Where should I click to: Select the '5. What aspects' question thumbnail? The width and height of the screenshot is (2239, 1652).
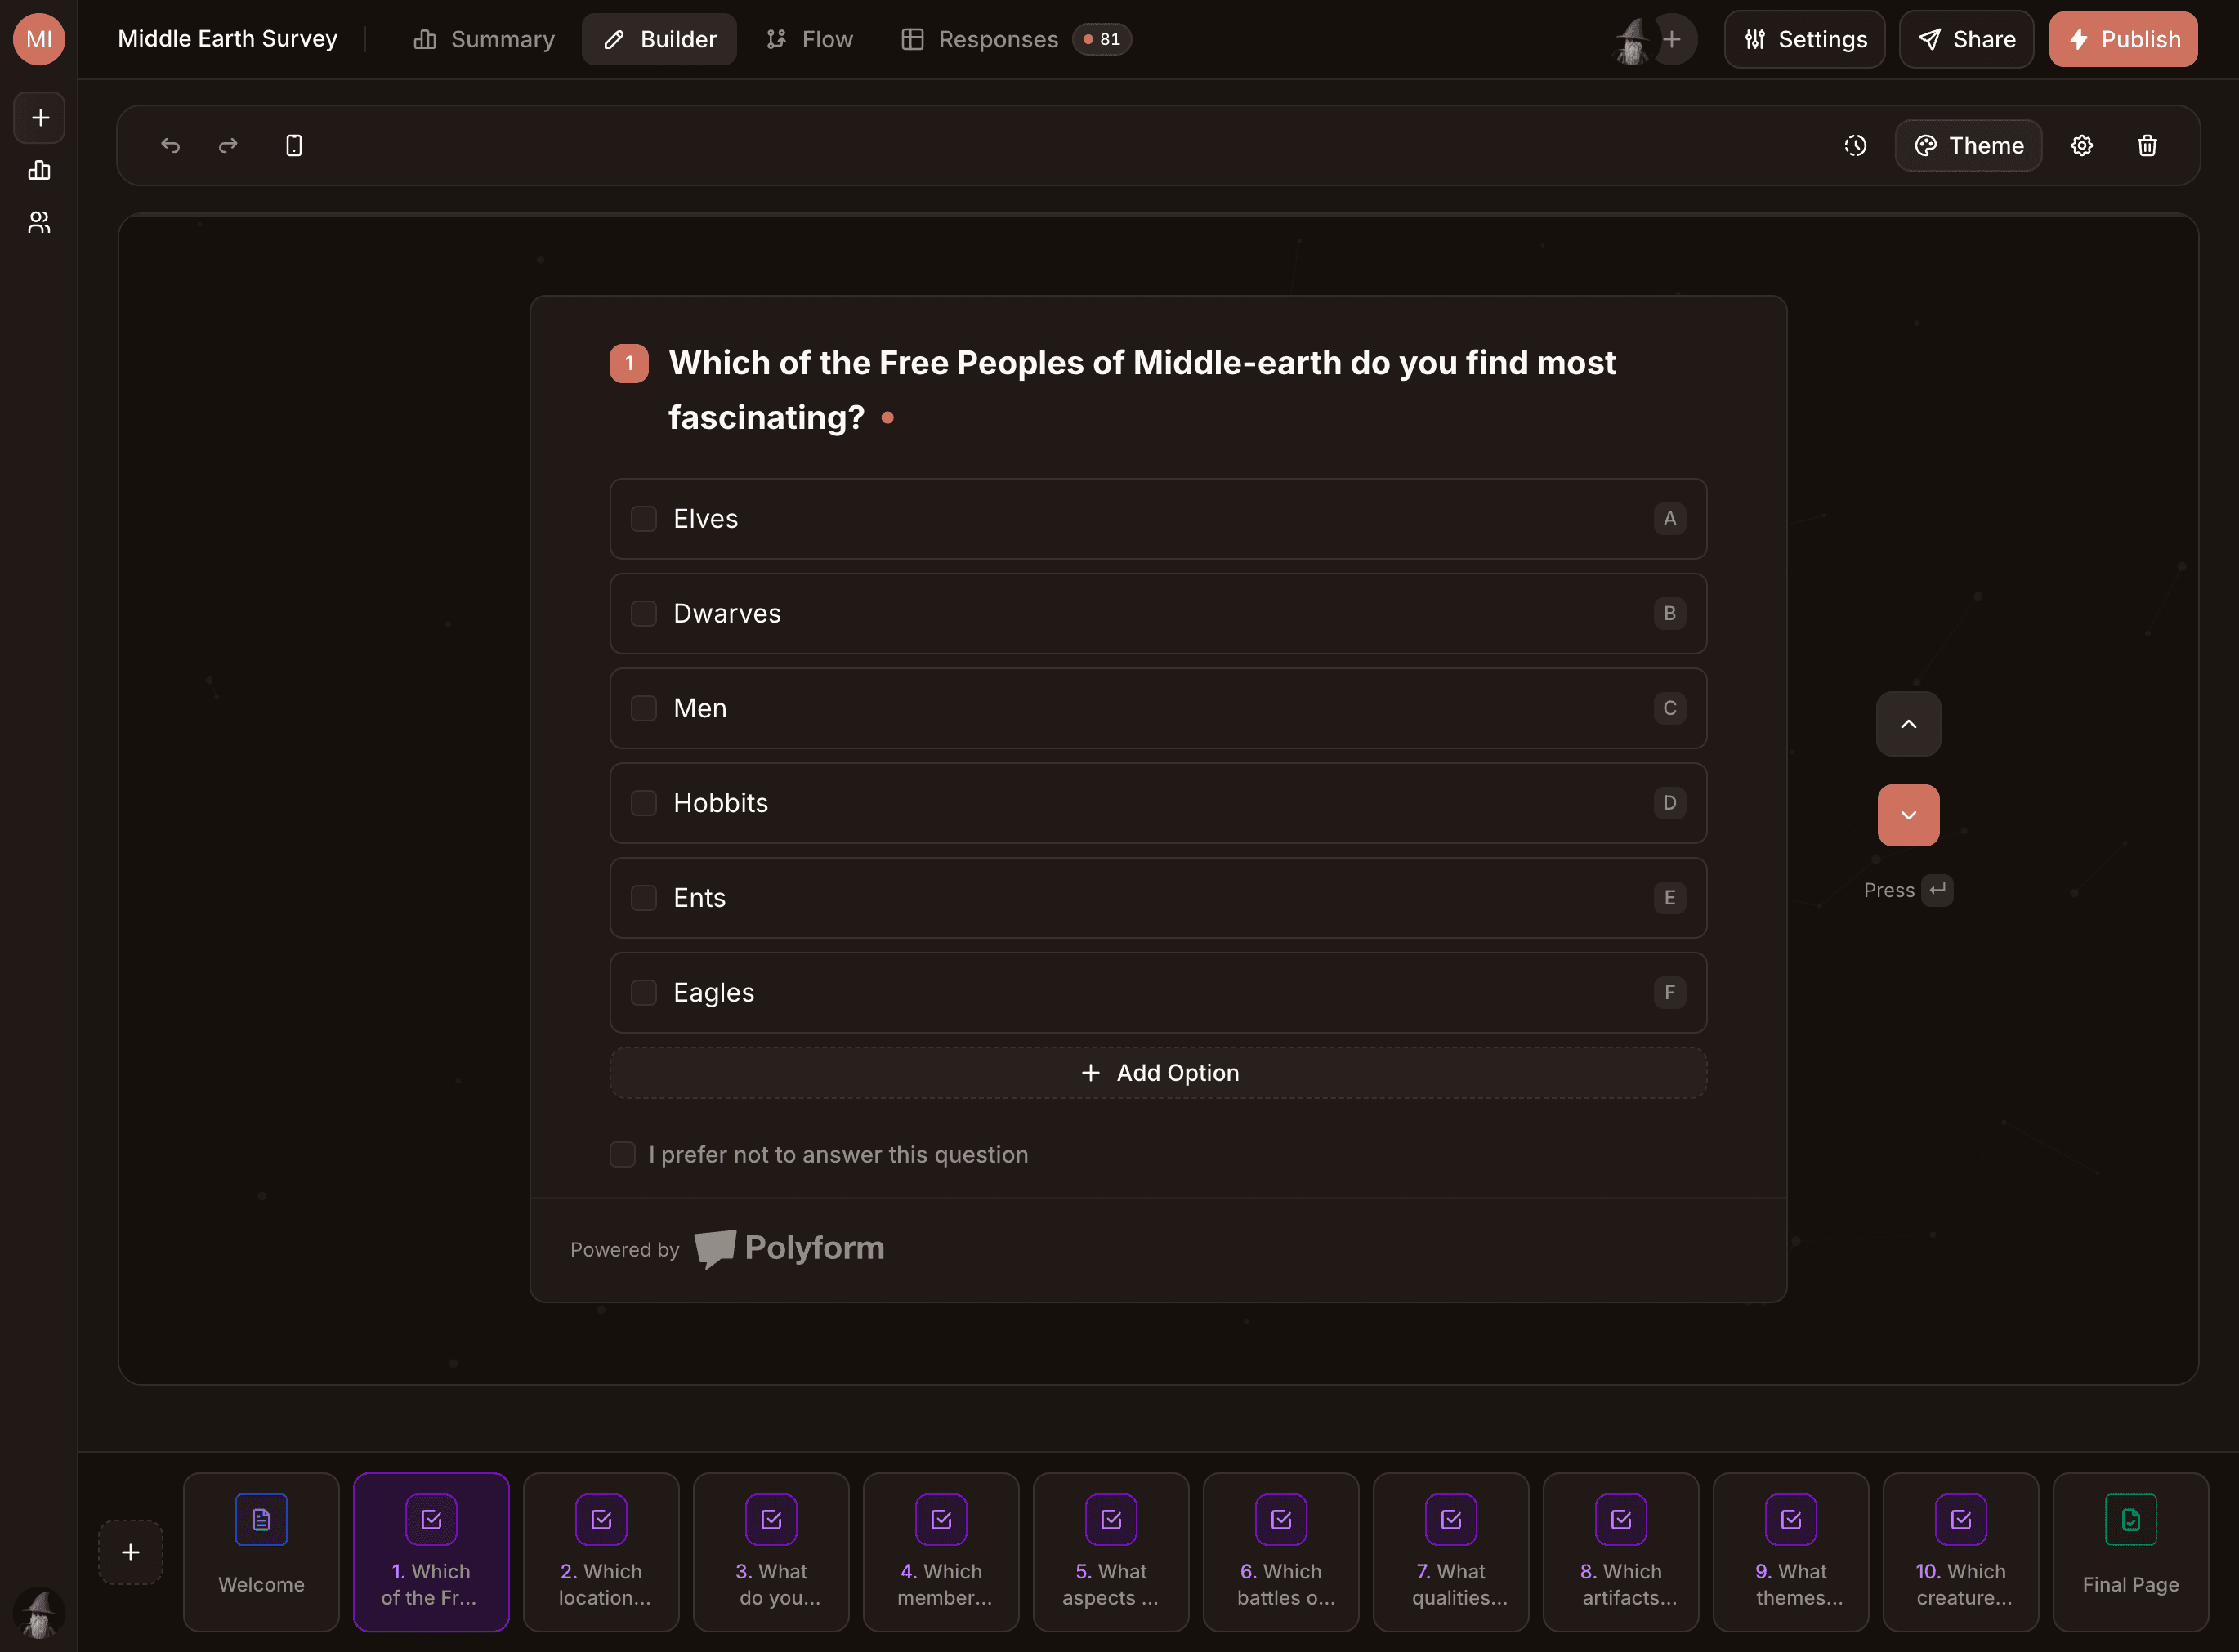click(1110, 1552)
